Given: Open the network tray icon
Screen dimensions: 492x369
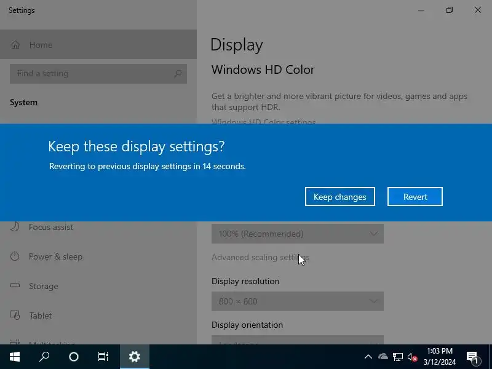Looking at the screenshot, I should point(398,357).
